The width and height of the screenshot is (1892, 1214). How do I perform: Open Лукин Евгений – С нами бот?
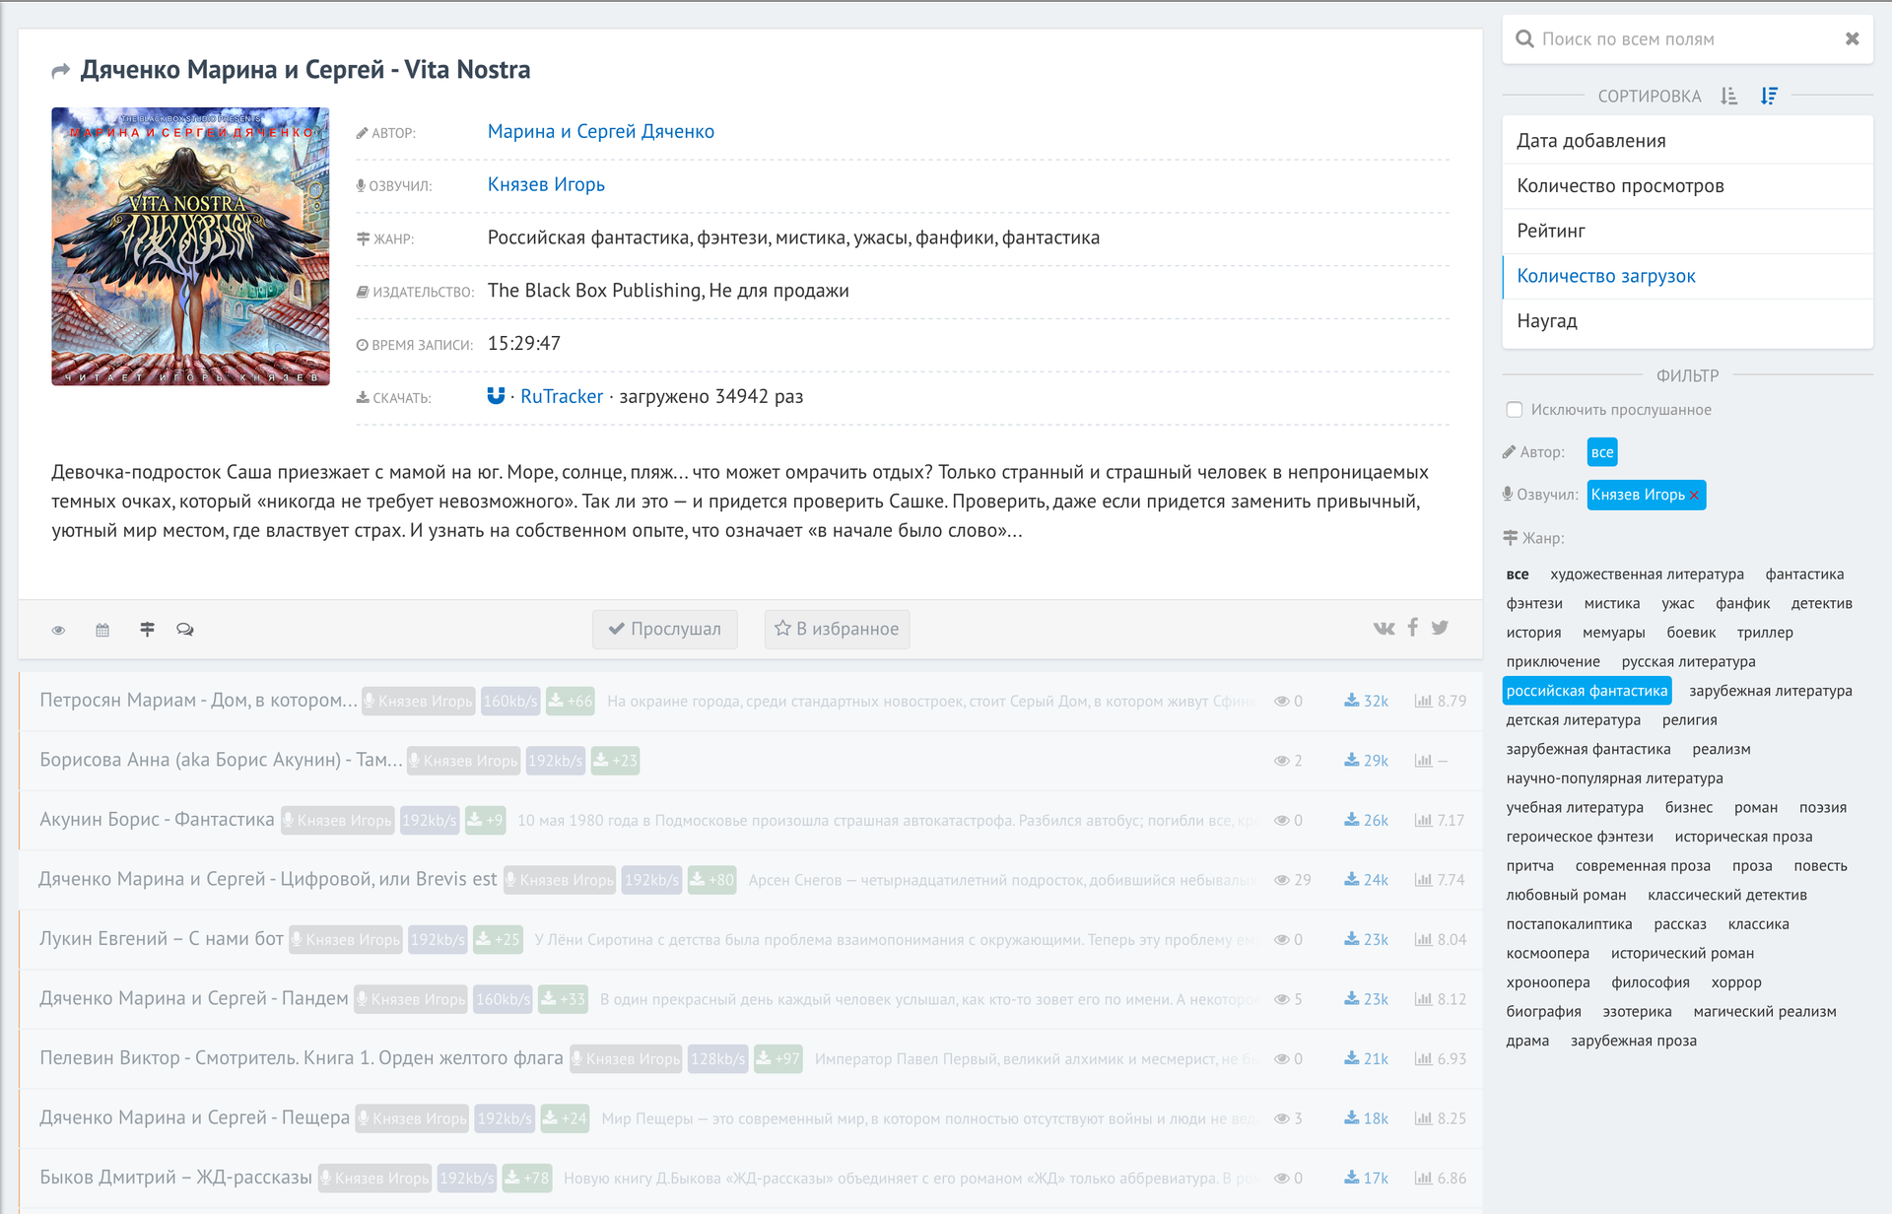pyautogui.click(x=162, y=938)
